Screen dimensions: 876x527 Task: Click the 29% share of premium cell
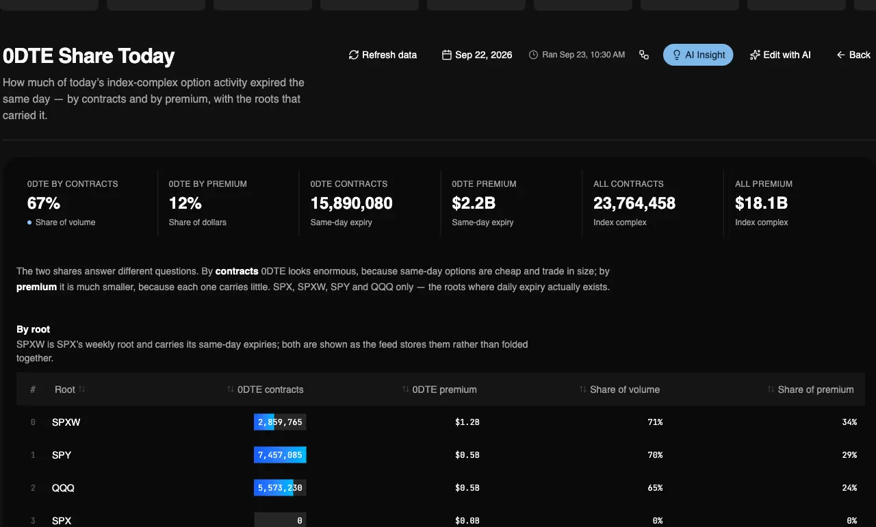(x=849, y=455)
